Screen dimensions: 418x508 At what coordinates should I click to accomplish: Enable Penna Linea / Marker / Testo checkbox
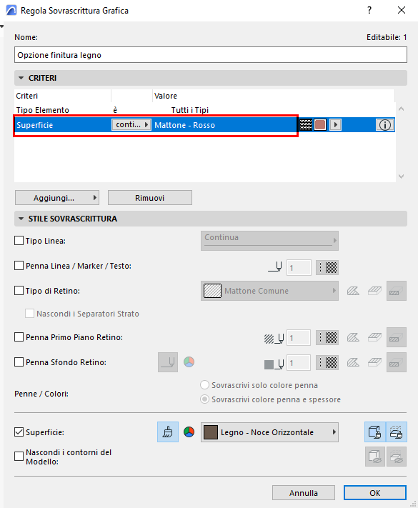click(x=19, y=266)
